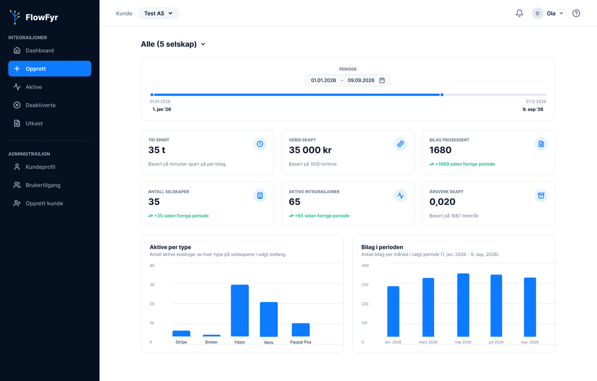Screen dimensions: 597x381
Task: Open the Test AS customer dropdown
Action: coord(159,13)
